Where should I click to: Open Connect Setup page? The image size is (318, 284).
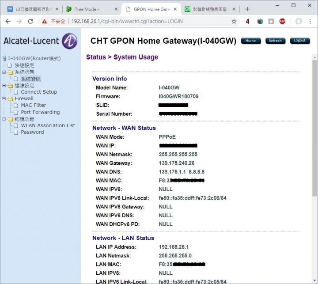coord(39,92)
